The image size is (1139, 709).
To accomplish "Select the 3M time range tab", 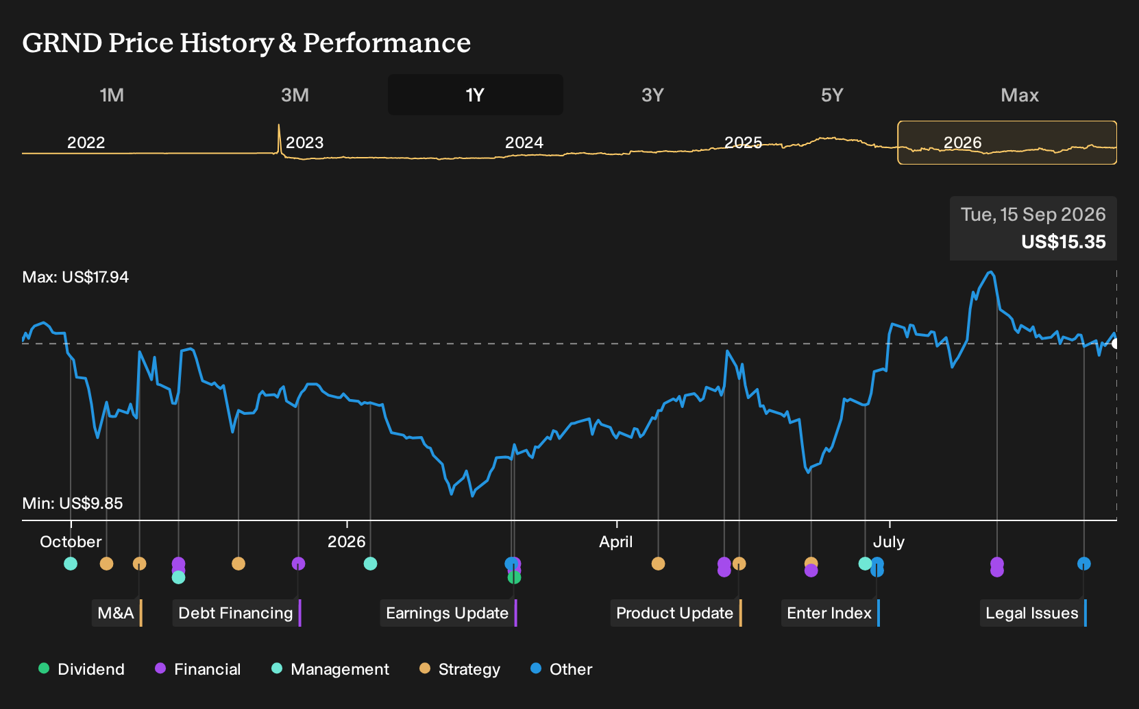I will pyautogui.click(x=295, y=95).
